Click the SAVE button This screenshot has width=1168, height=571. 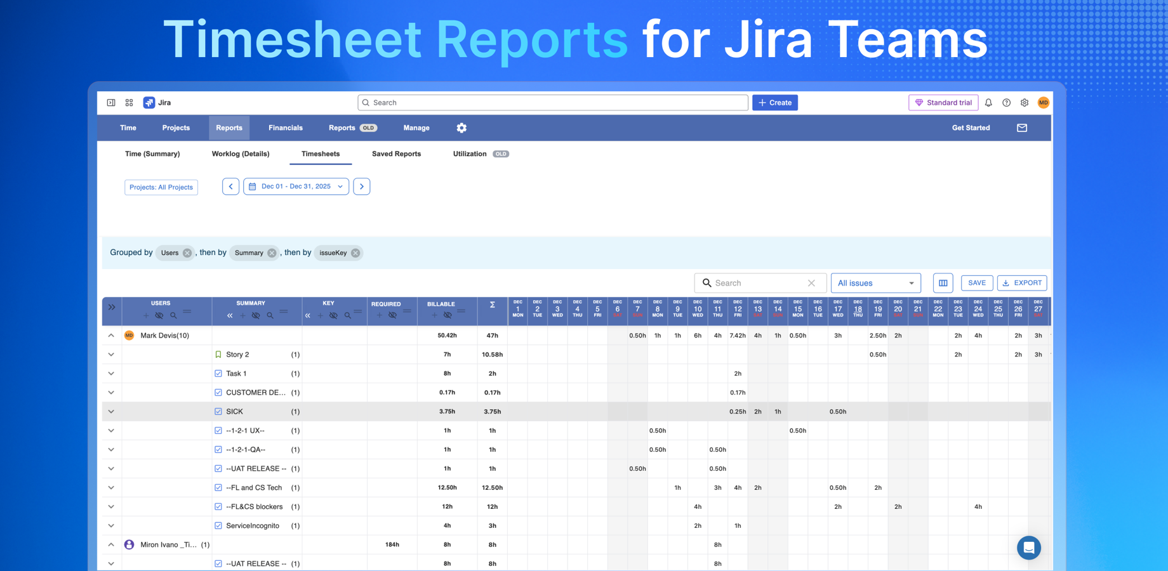pos(977,283)
